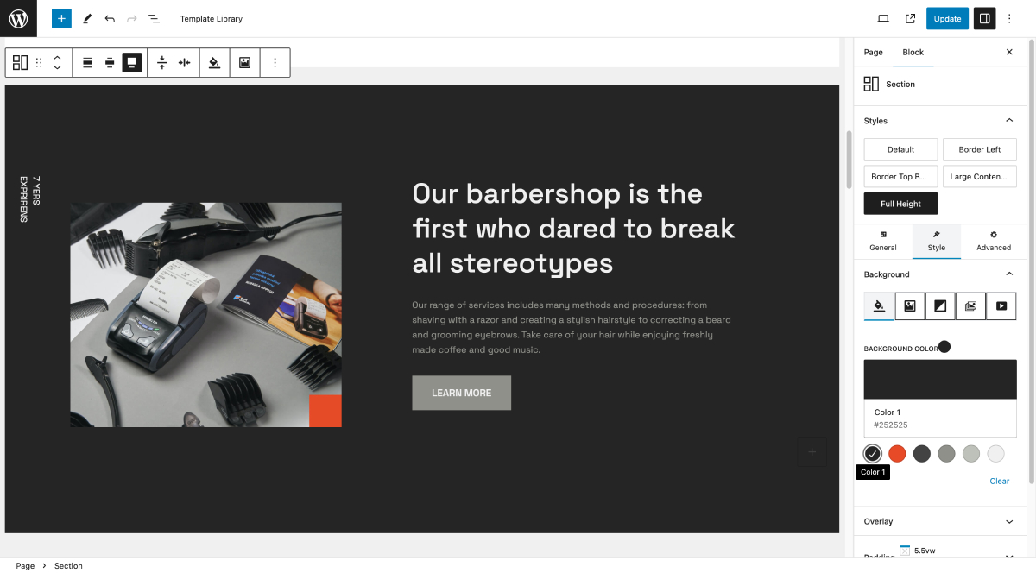Pick the orange-red color swatch
This screenshot has height=573, width=1036.
[x=897, y=454]
